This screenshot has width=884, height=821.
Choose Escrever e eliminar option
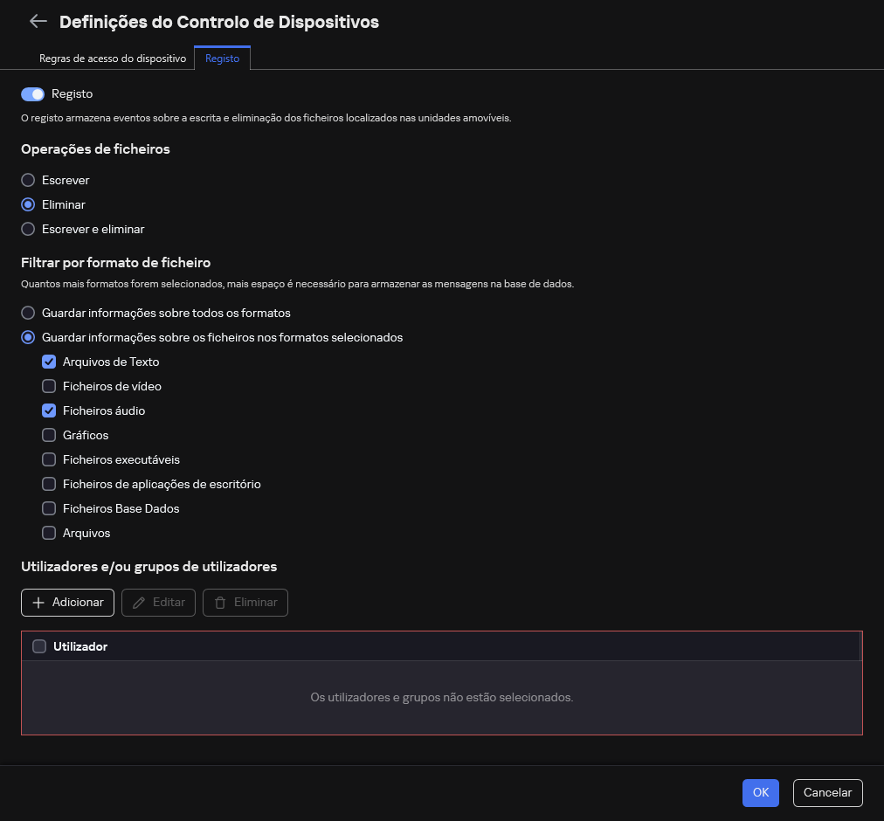tap(29, 229)
